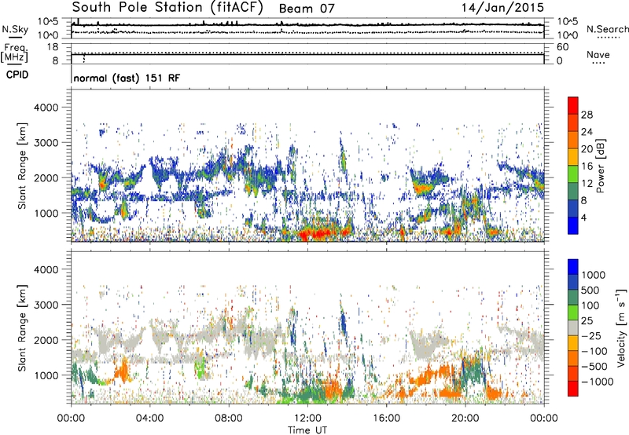Pick the gray -25 to 25 velocity segment
Screen dimensions: 629x435
tap(573, 327)
